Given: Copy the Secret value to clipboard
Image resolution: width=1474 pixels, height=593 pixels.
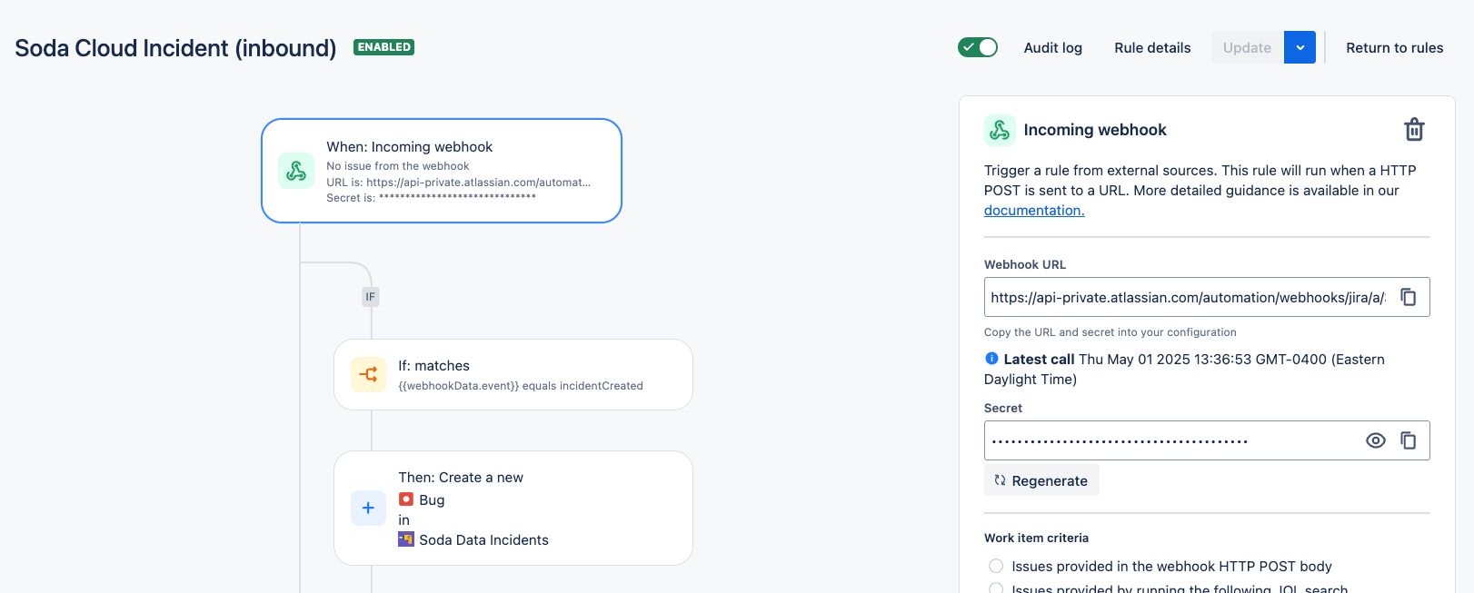Looking at the screenshot, I should [1408, 440].
